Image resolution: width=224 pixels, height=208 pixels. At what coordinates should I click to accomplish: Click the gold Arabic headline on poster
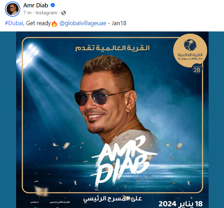tap(112, 48)
